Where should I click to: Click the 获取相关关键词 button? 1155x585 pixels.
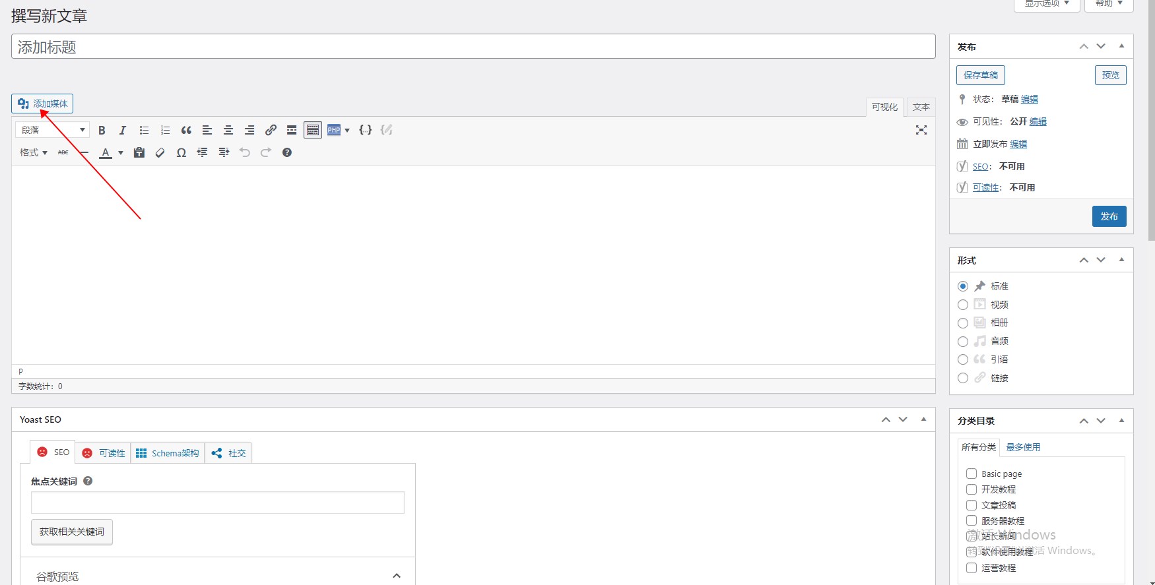(x=72, y=532)
